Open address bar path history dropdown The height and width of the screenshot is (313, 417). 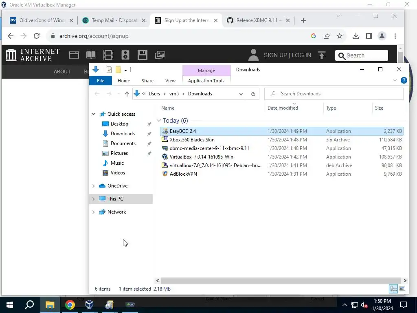(x=241, y=94)
